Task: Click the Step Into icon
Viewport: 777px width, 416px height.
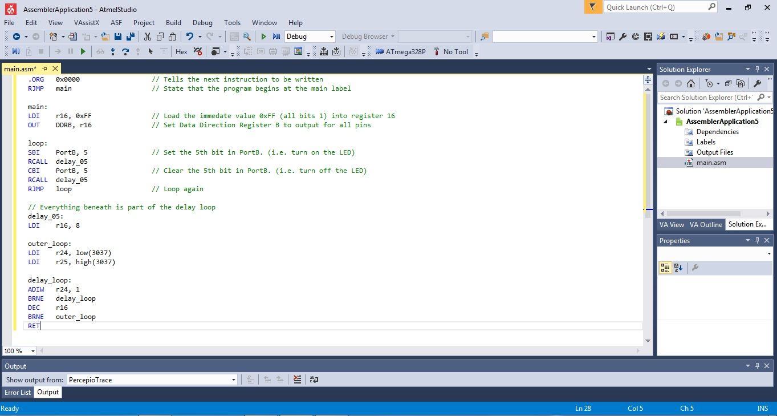Action: [113, 51]
